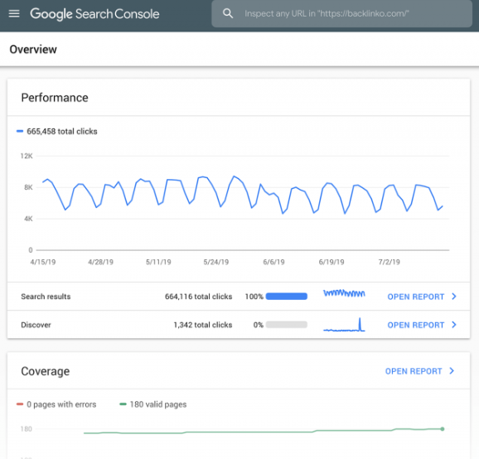Click the 0% share label in Discover row

pos(258,325)
